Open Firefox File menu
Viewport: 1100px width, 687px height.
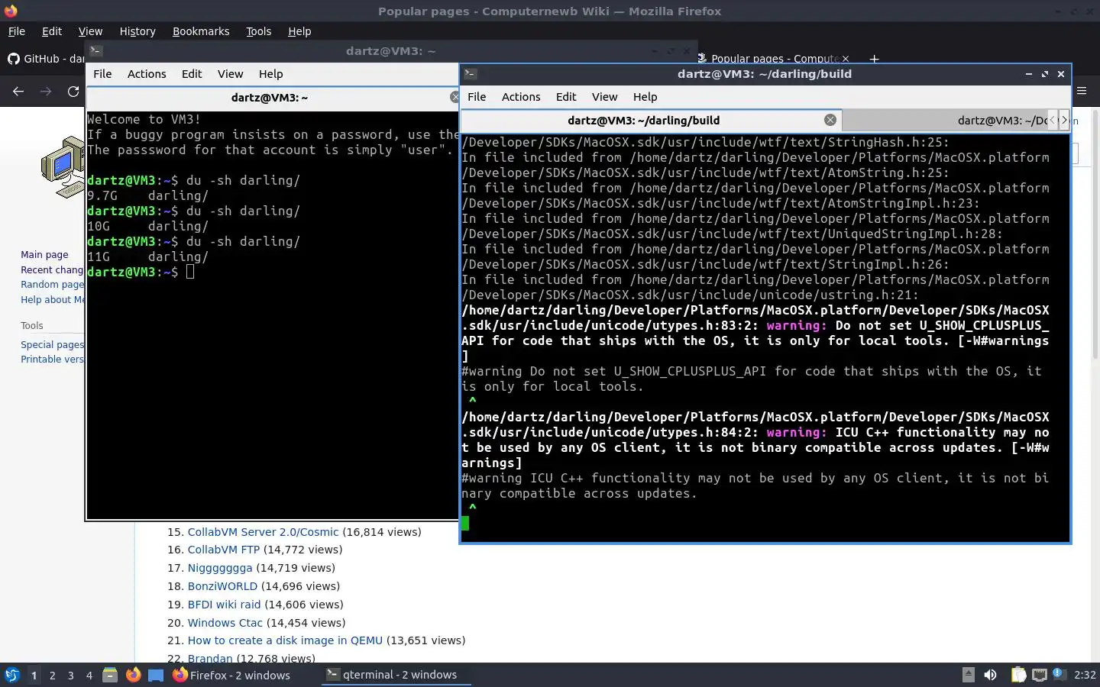[x=17, y=31]
